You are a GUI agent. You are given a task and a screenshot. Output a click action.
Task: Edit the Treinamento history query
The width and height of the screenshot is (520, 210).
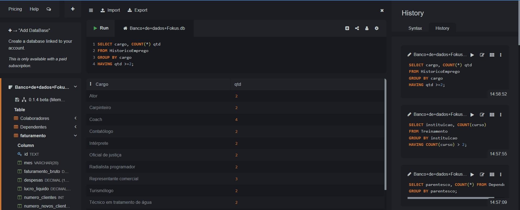click(x=482, y=115)
